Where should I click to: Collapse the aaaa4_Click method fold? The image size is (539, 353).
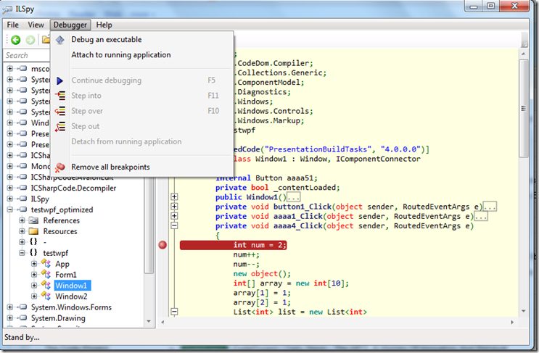174,226
